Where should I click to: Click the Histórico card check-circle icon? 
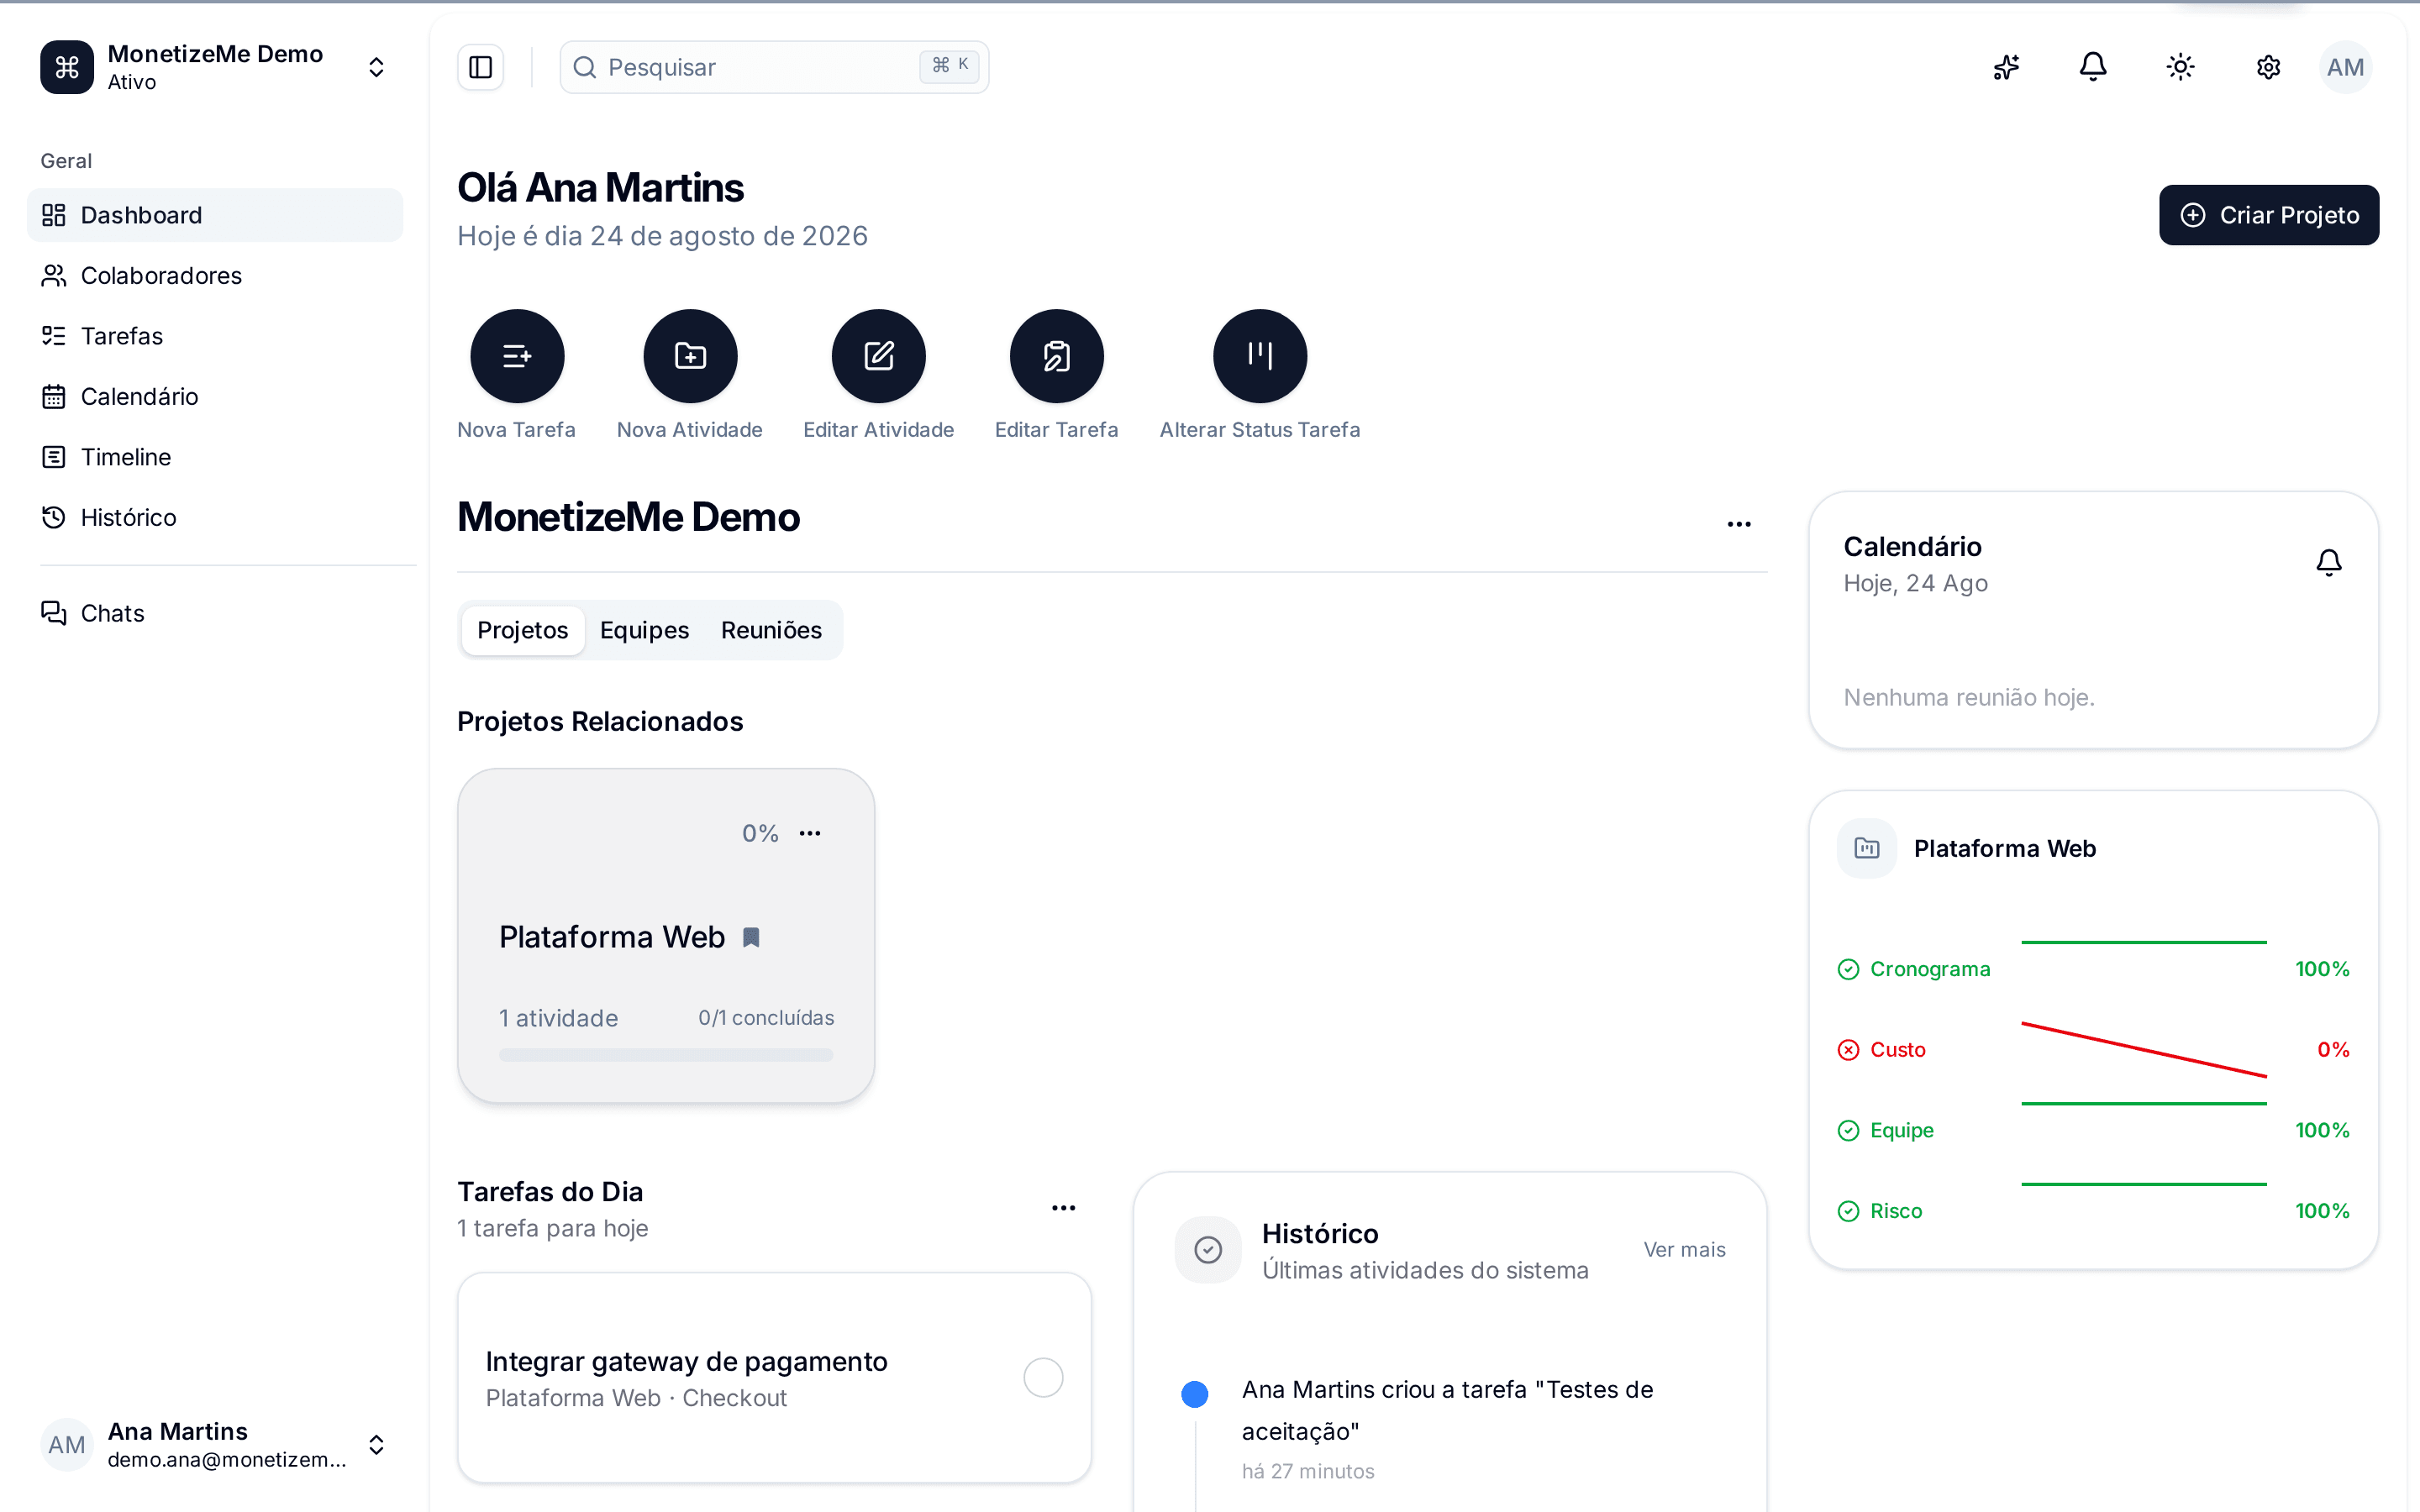click(1208, 1250)
